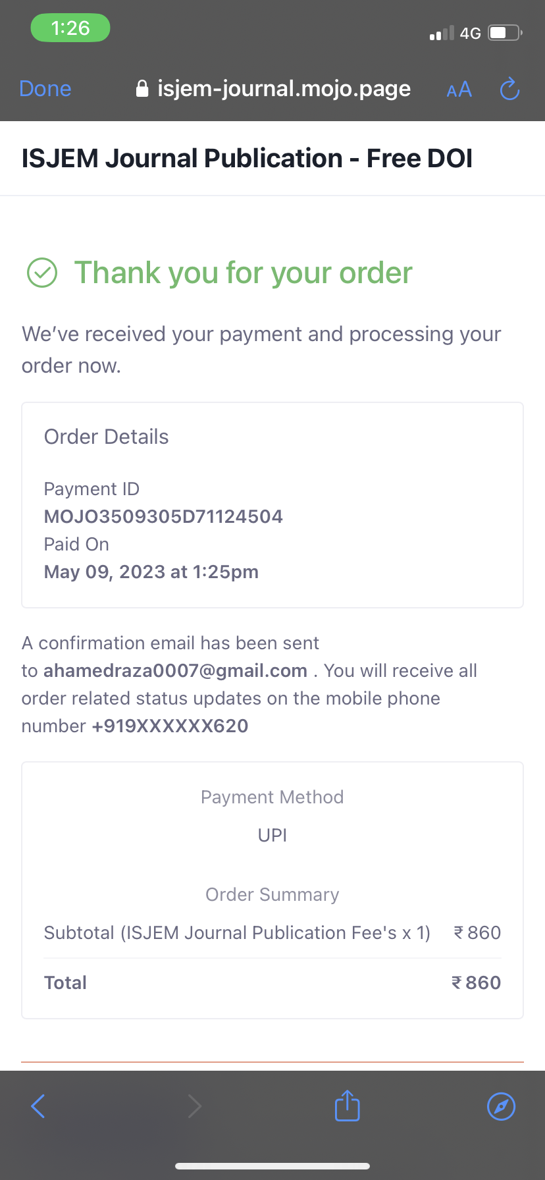Tap the reload page icon
Image resolution: width=545 pixels, height=1180 pixels.
[509, 89]
